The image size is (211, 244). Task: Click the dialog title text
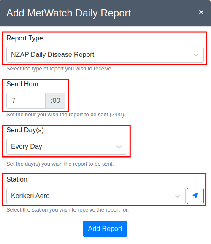tap(68, 13)
